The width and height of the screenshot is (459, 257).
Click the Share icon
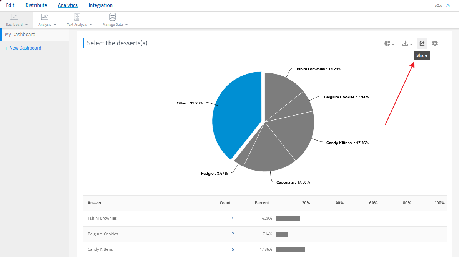pos(422,43)
